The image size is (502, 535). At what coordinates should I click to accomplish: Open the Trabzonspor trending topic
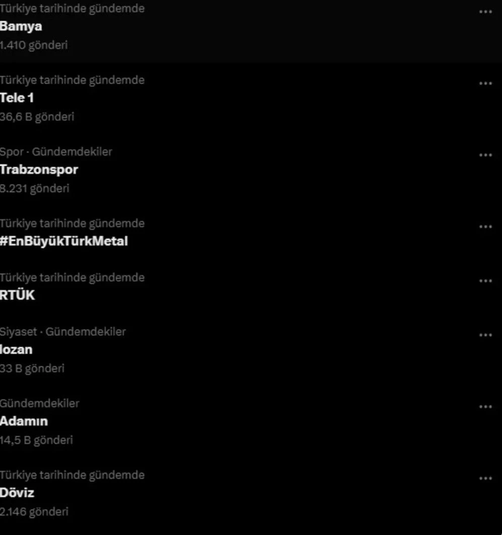pyautogui.click(x=39, y=170)
